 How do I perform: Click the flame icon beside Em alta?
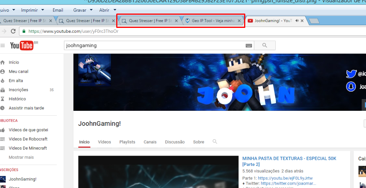(x=3, y=81)
